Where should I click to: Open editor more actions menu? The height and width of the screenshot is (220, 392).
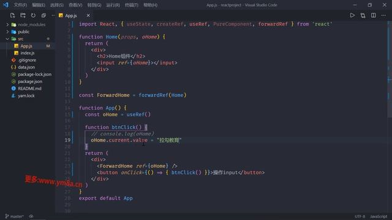click(383, 15)
